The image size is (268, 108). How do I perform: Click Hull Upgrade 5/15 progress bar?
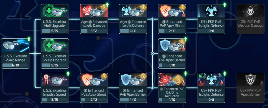coord(54,31)
